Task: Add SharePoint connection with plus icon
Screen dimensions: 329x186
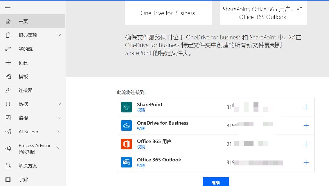Action: coord(306,107)
